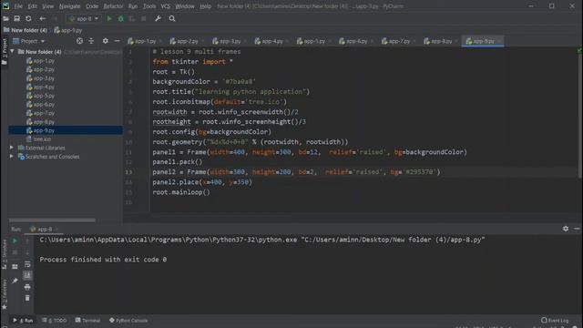Rerun app-8 in Run panel

[x=15, y=241]
